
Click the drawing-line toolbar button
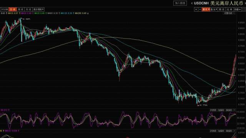point(221,10)
